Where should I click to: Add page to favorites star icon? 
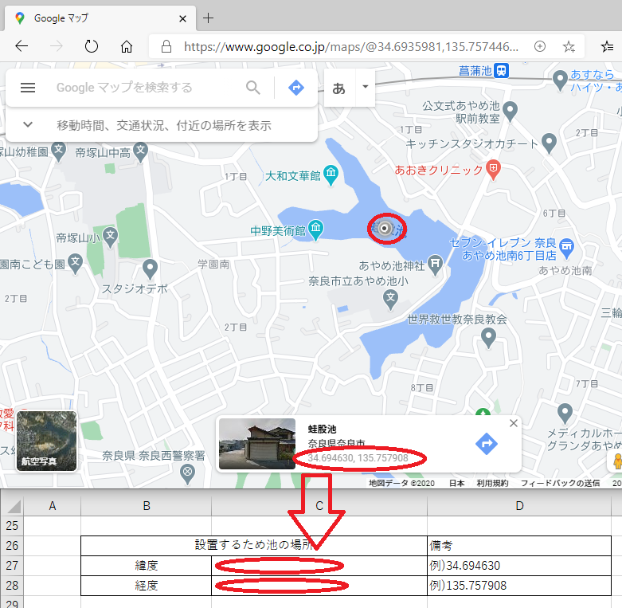(569, 46)
